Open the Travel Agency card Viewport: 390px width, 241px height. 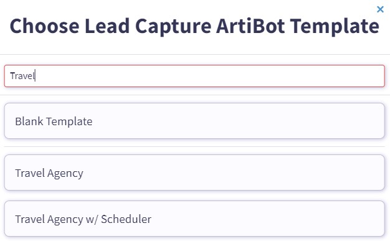point(194,172)
